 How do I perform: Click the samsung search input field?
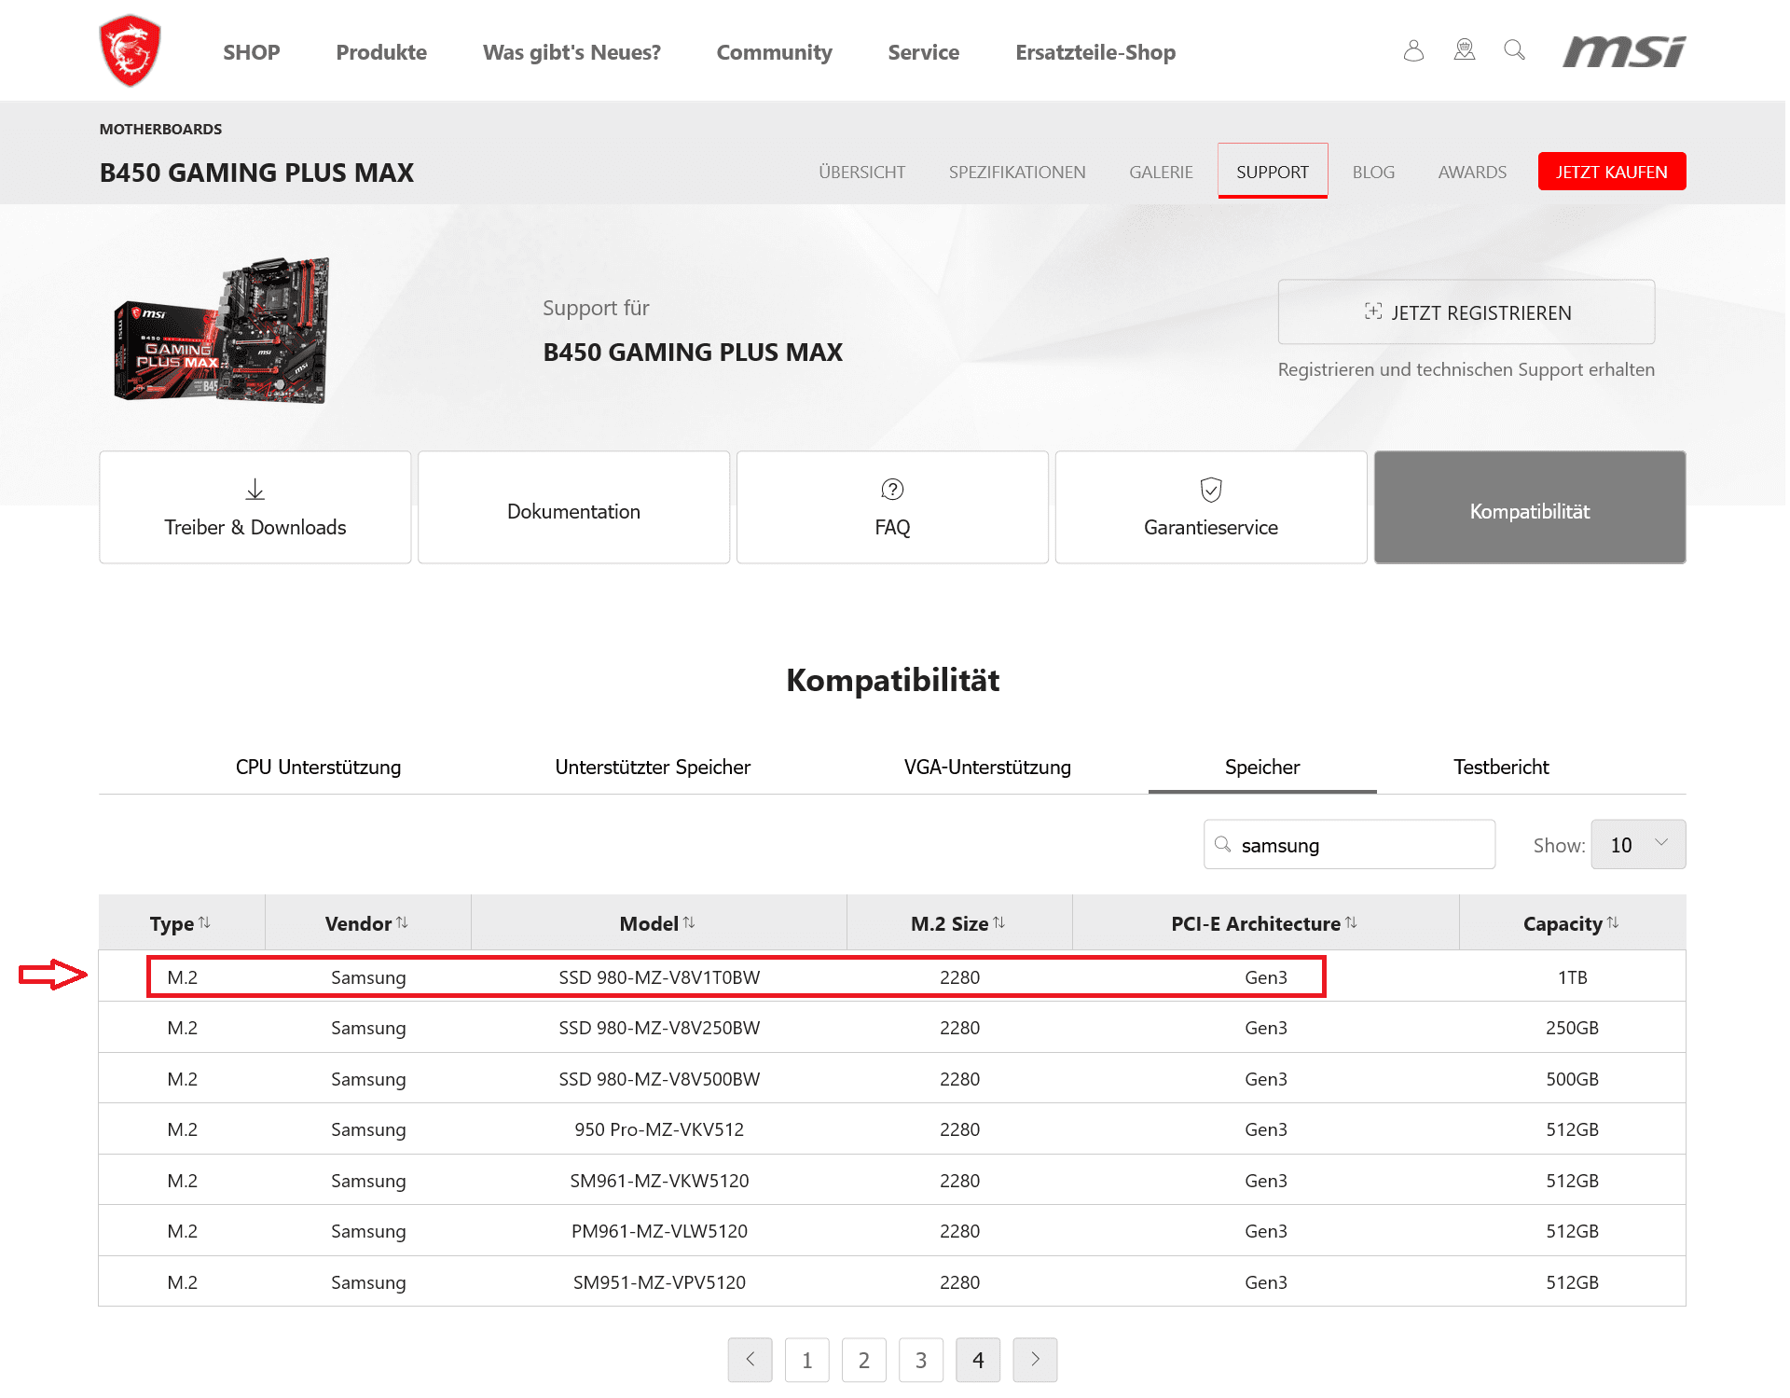(1350, 845)
